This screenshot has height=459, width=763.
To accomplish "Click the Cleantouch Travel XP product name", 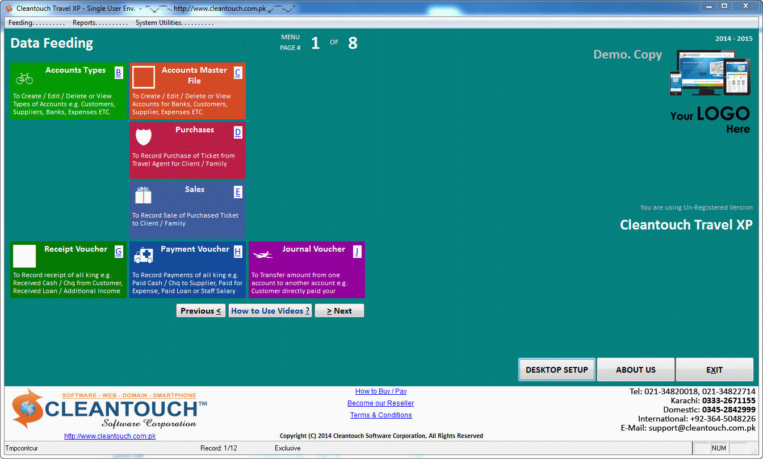I will click(x=686, y=225).
